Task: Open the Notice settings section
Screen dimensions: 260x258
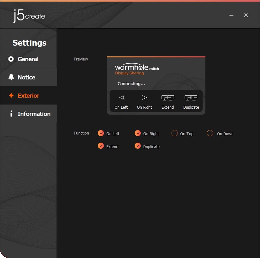Action: 29,77
